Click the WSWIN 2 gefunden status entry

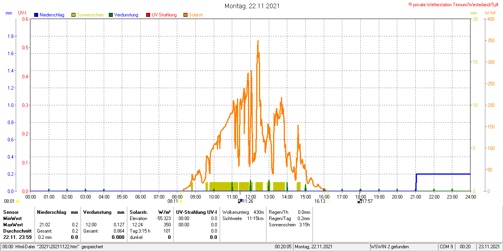pyautogui.click(x=390, y=247)
